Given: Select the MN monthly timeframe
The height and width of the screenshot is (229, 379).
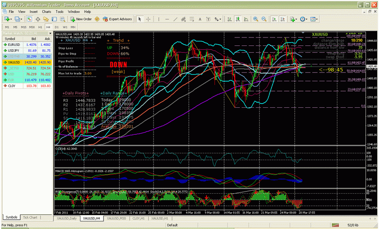Looking at the screenshot, I should tap(73, 27).
